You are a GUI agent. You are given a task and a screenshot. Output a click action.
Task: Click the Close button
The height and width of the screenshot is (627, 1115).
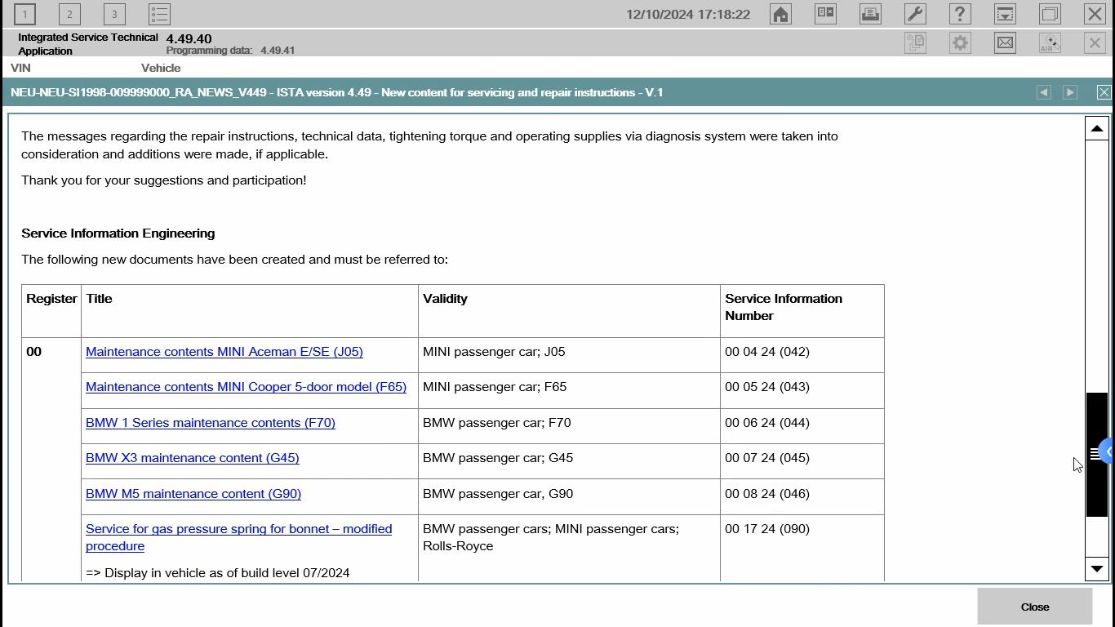tap(1035, 607)
